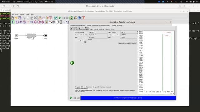This screenshot has width=200, height=112.
Task: Open the Help menu
Action: click(32, 15)
